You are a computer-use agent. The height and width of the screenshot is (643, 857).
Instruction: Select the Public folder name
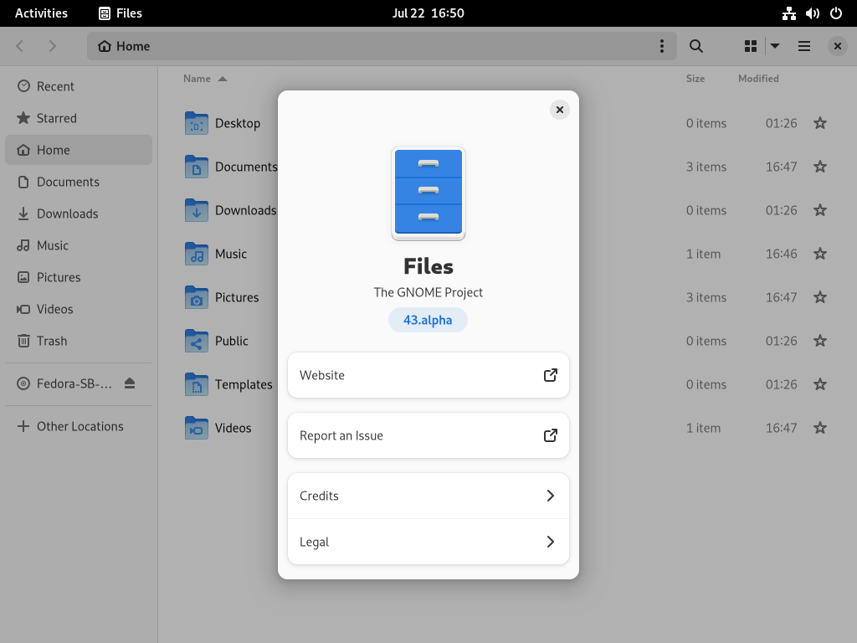tap(232, 341)
